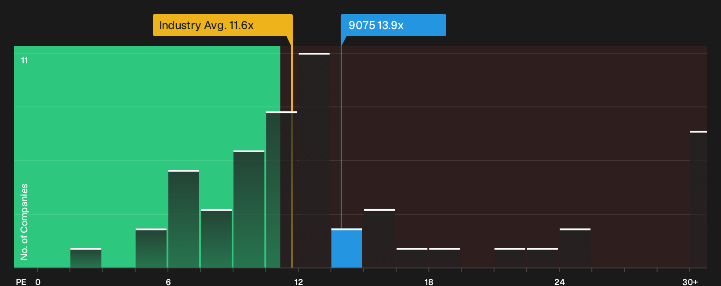Click the axis label 12
The height and width of the screenshot is (286, 721).
(299, 282)
